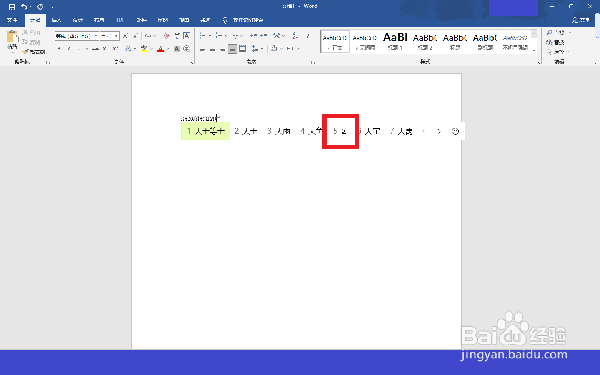Viewport: 600px width, 375px height.
Task: Expand the styles gallery more arrow
Action: click(x=534, y=50)
